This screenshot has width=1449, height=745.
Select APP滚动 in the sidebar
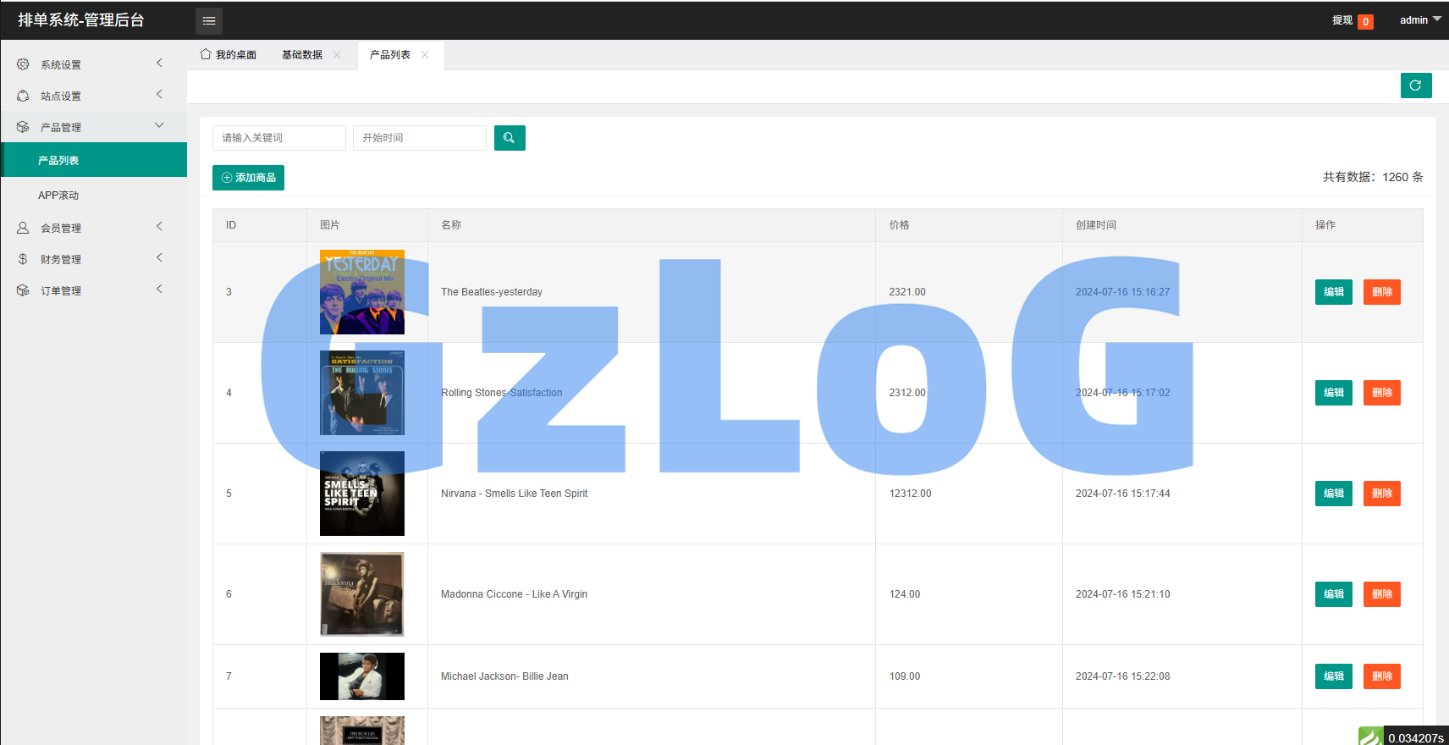click(58, 196)
